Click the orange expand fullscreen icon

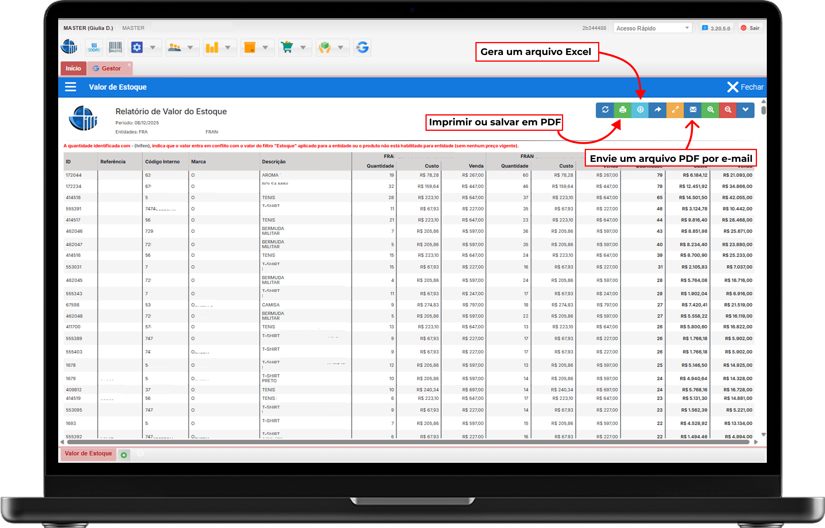coord(675,110)
